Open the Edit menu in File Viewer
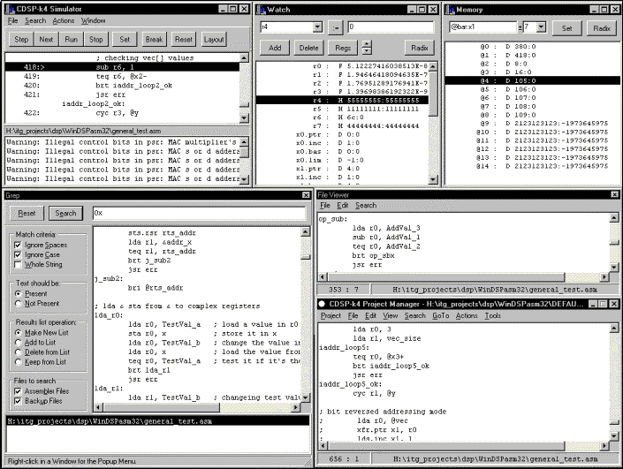Screen dimensions: 623x469 point(343,205)
